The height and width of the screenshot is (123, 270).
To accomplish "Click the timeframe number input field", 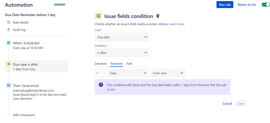I will tap(100, 73).
